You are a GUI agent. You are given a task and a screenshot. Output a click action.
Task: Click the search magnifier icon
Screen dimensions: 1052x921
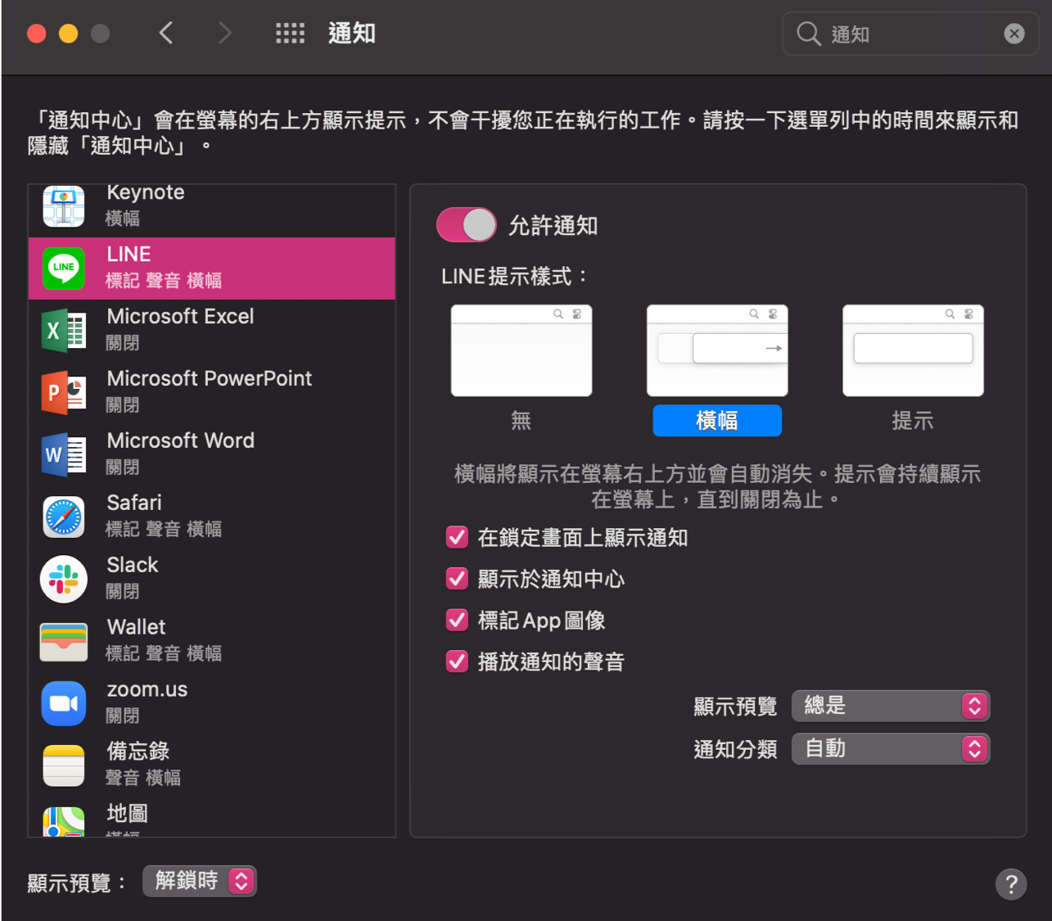tap(809, 34)
